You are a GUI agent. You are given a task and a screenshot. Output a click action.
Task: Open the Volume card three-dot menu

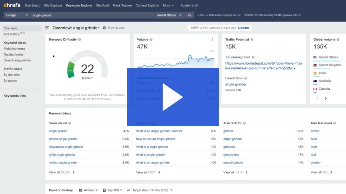click(212, 40)
